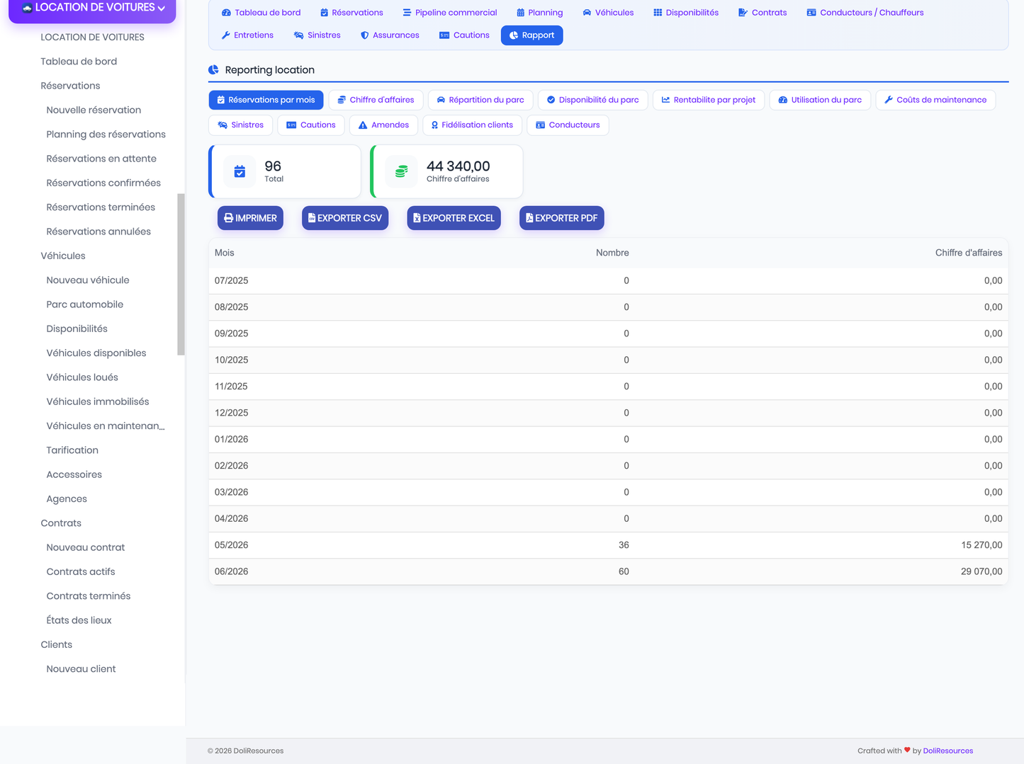The height and width of the screenshot is (764, 1024).
Task: Print the report with IMPRIMER
Action: (250, 218)
